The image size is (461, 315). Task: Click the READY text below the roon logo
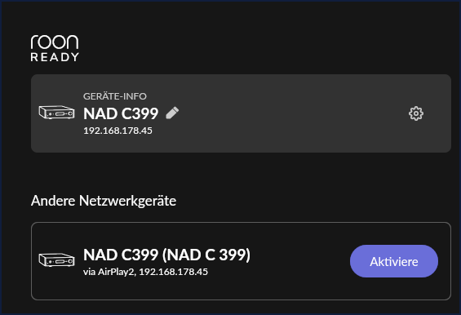click(55, 57)
